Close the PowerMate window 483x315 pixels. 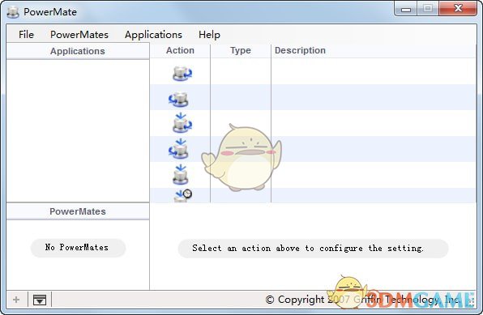[458, 9]
